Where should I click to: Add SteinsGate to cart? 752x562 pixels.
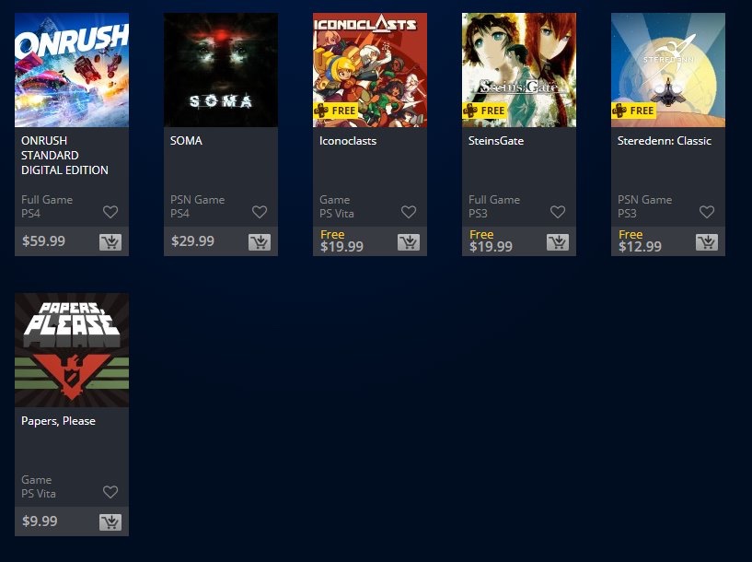[x=558, y=242]
